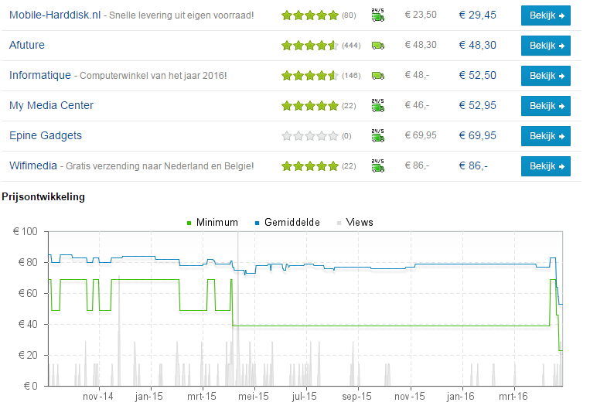Viewport: 590px width, 416px height.
Task: Click total price € 29,45
Action: point(478,15)
